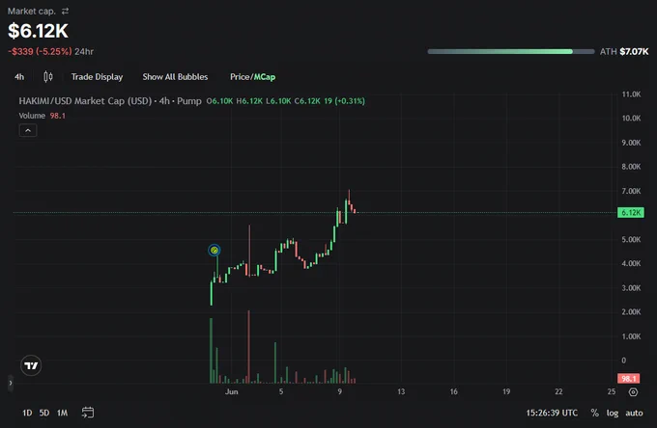Click the 13 date axis label
Viewport: 657px width, 428px height.
pyautogui.click(x=401, y=391)
